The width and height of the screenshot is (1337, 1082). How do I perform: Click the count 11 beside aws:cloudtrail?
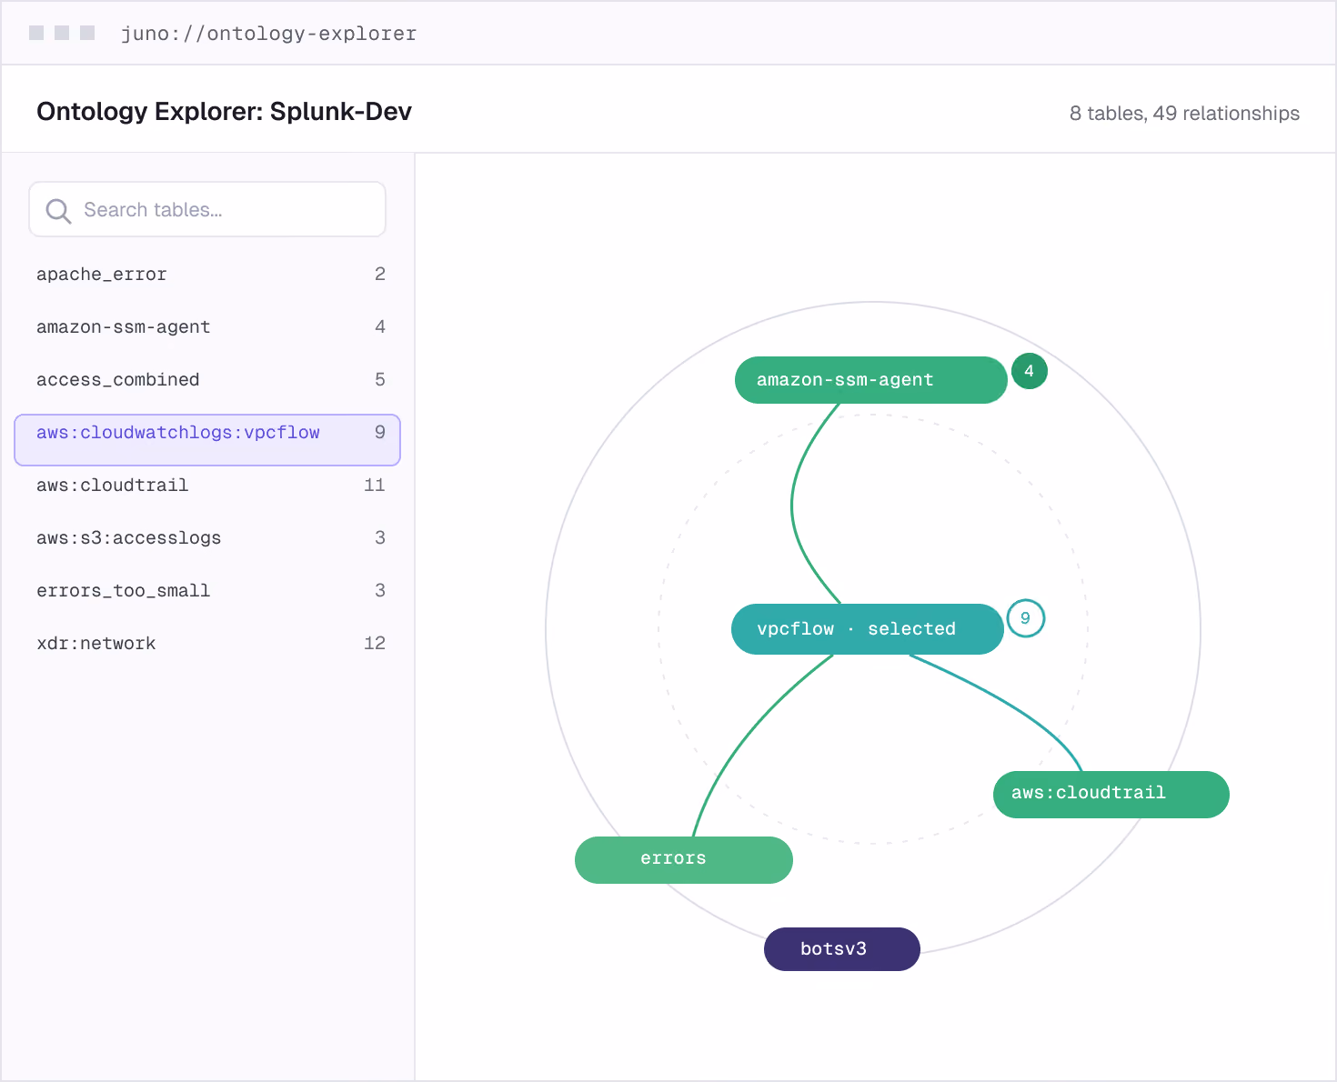pos(375,486)
